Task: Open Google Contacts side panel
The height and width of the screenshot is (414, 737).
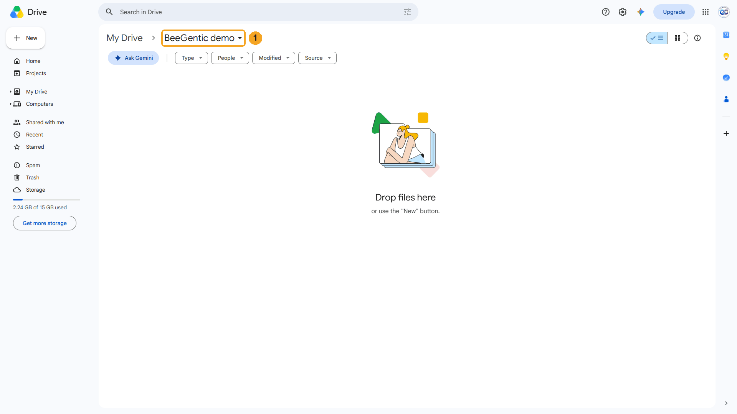Action: (x=726, y=99)
